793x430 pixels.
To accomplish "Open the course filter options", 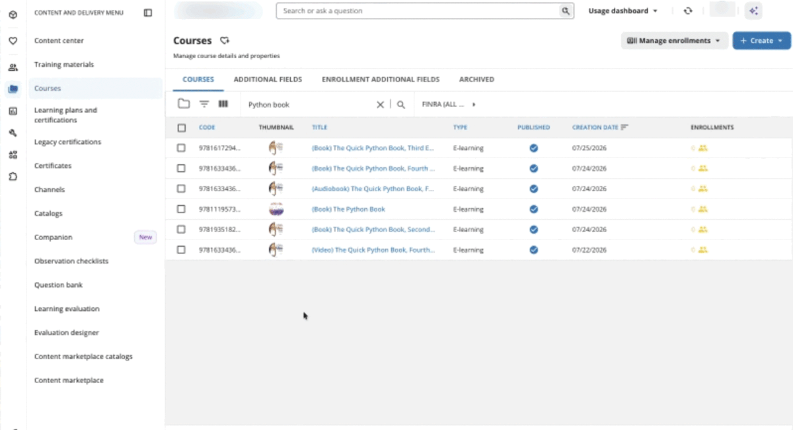I will pos(204,104).
